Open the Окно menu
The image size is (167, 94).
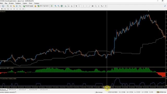(x=31, y=3)
